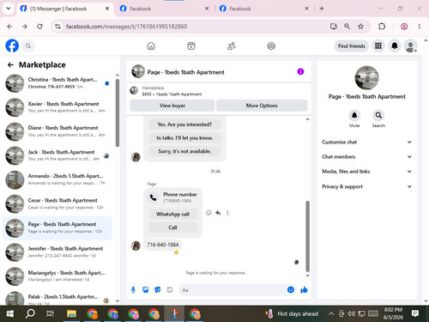Click the address bar URL
The image size is (429, 322).
click(x=126, y=27)
